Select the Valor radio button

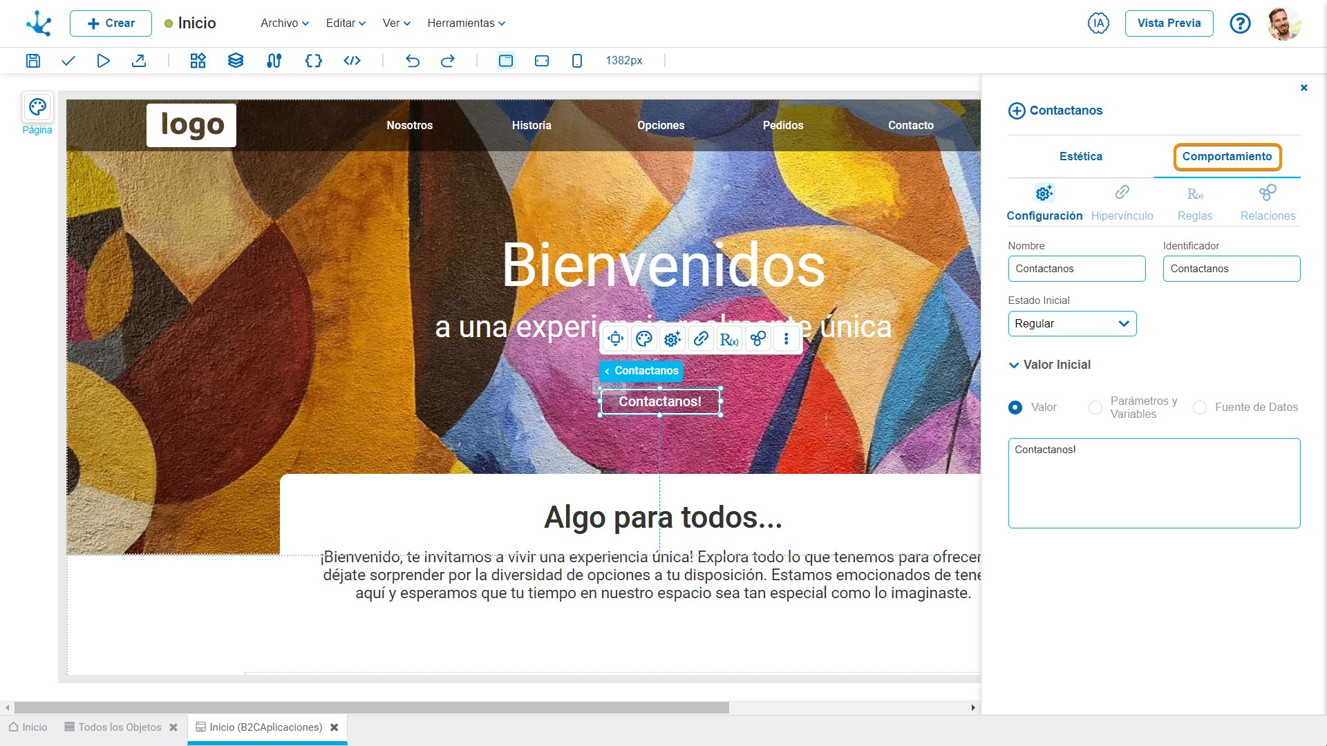1015,408
